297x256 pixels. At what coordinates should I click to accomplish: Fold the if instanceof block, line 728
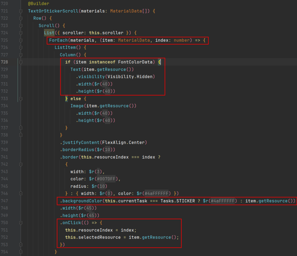(x=21, y=62)
